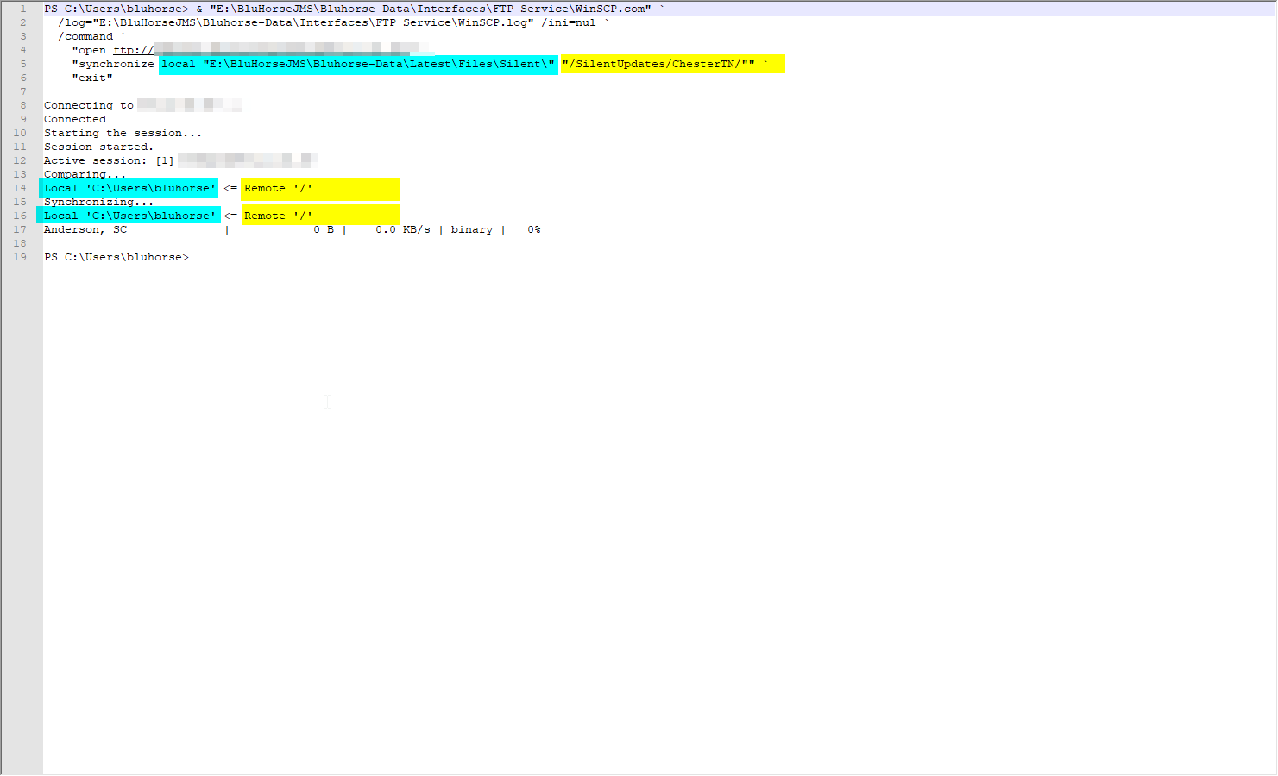
Task: Click the 'Connecting to' text
Action: 88,105
